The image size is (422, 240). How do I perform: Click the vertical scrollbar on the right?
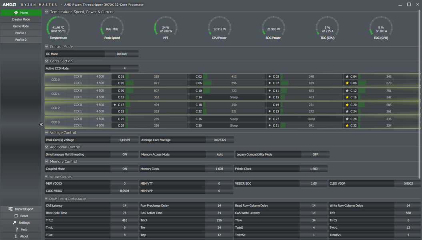[419, 94]
